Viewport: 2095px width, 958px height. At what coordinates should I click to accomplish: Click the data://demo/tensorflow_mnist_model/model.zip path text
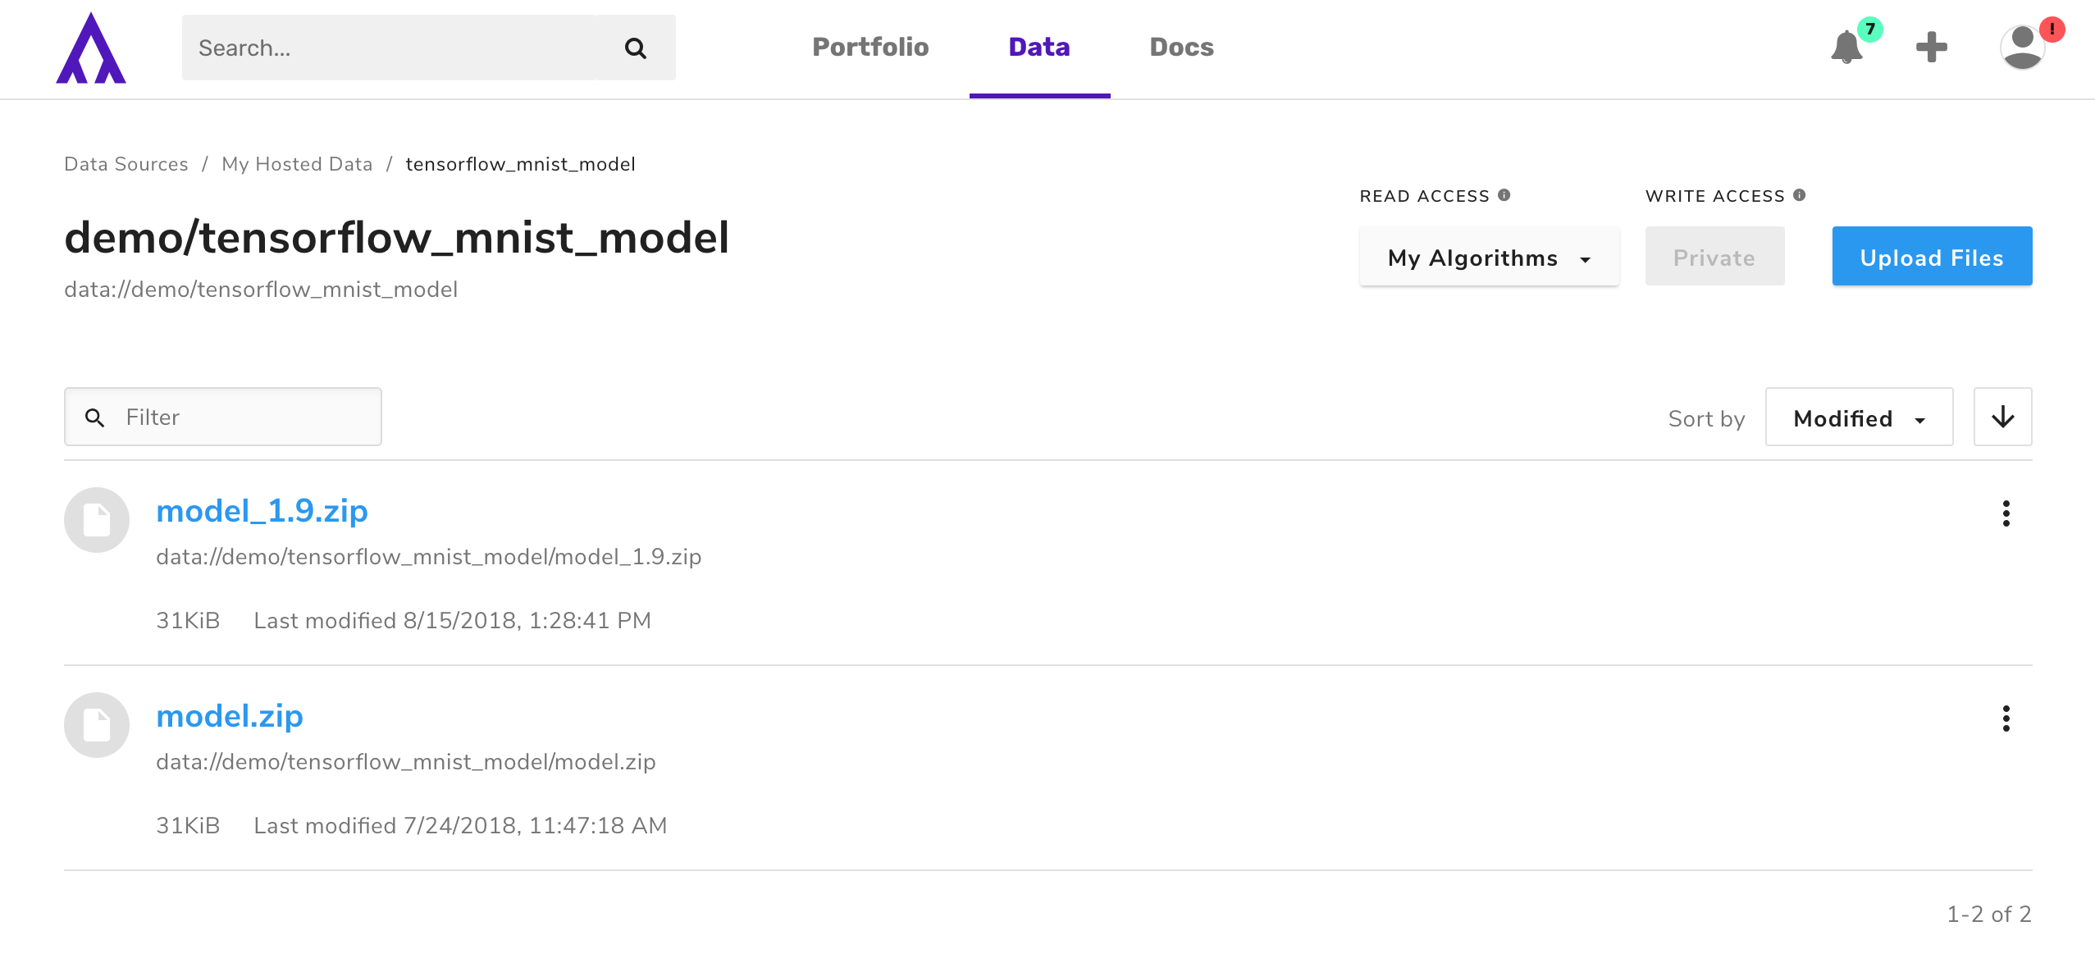point(406,762)
